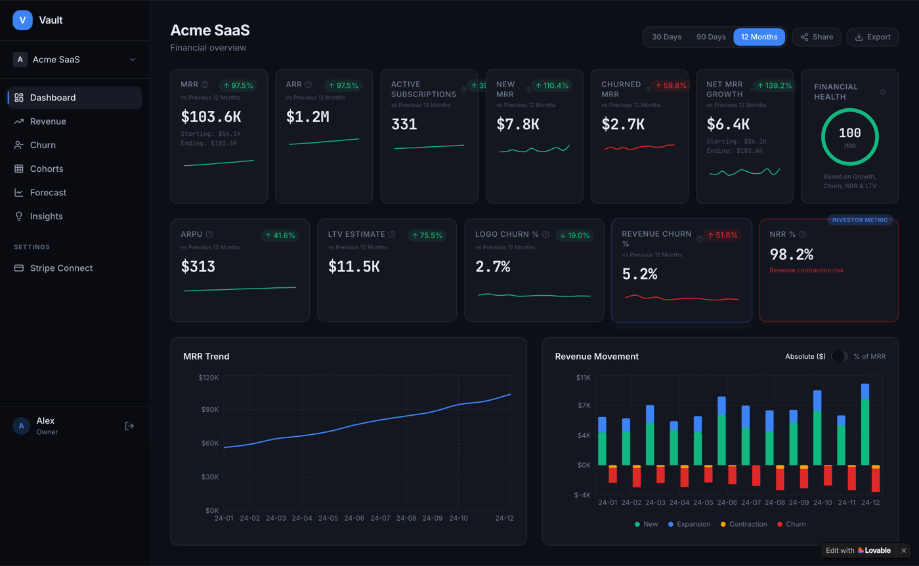The height and width of the screenshot is (566, 919).
Task: Click the Forecast line chart icon
Action: pos(19,192)
